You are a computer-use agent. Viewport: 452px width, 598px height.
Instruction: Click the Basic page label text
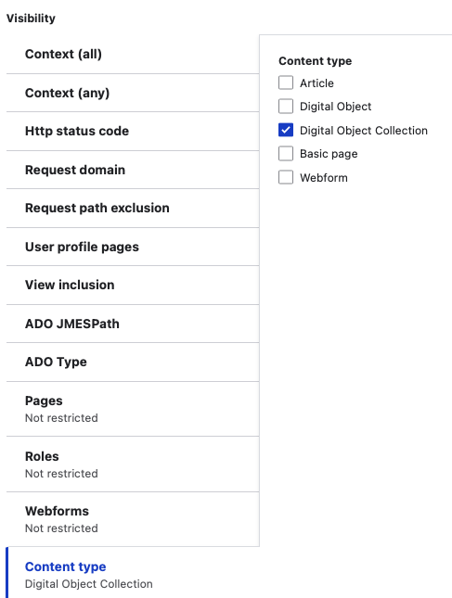click(329, 154)
